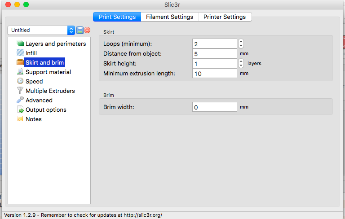The height and width of the screenshot is (219, 345).
Task: Click the Minimum extrusion length label
Action: point(139,74)
